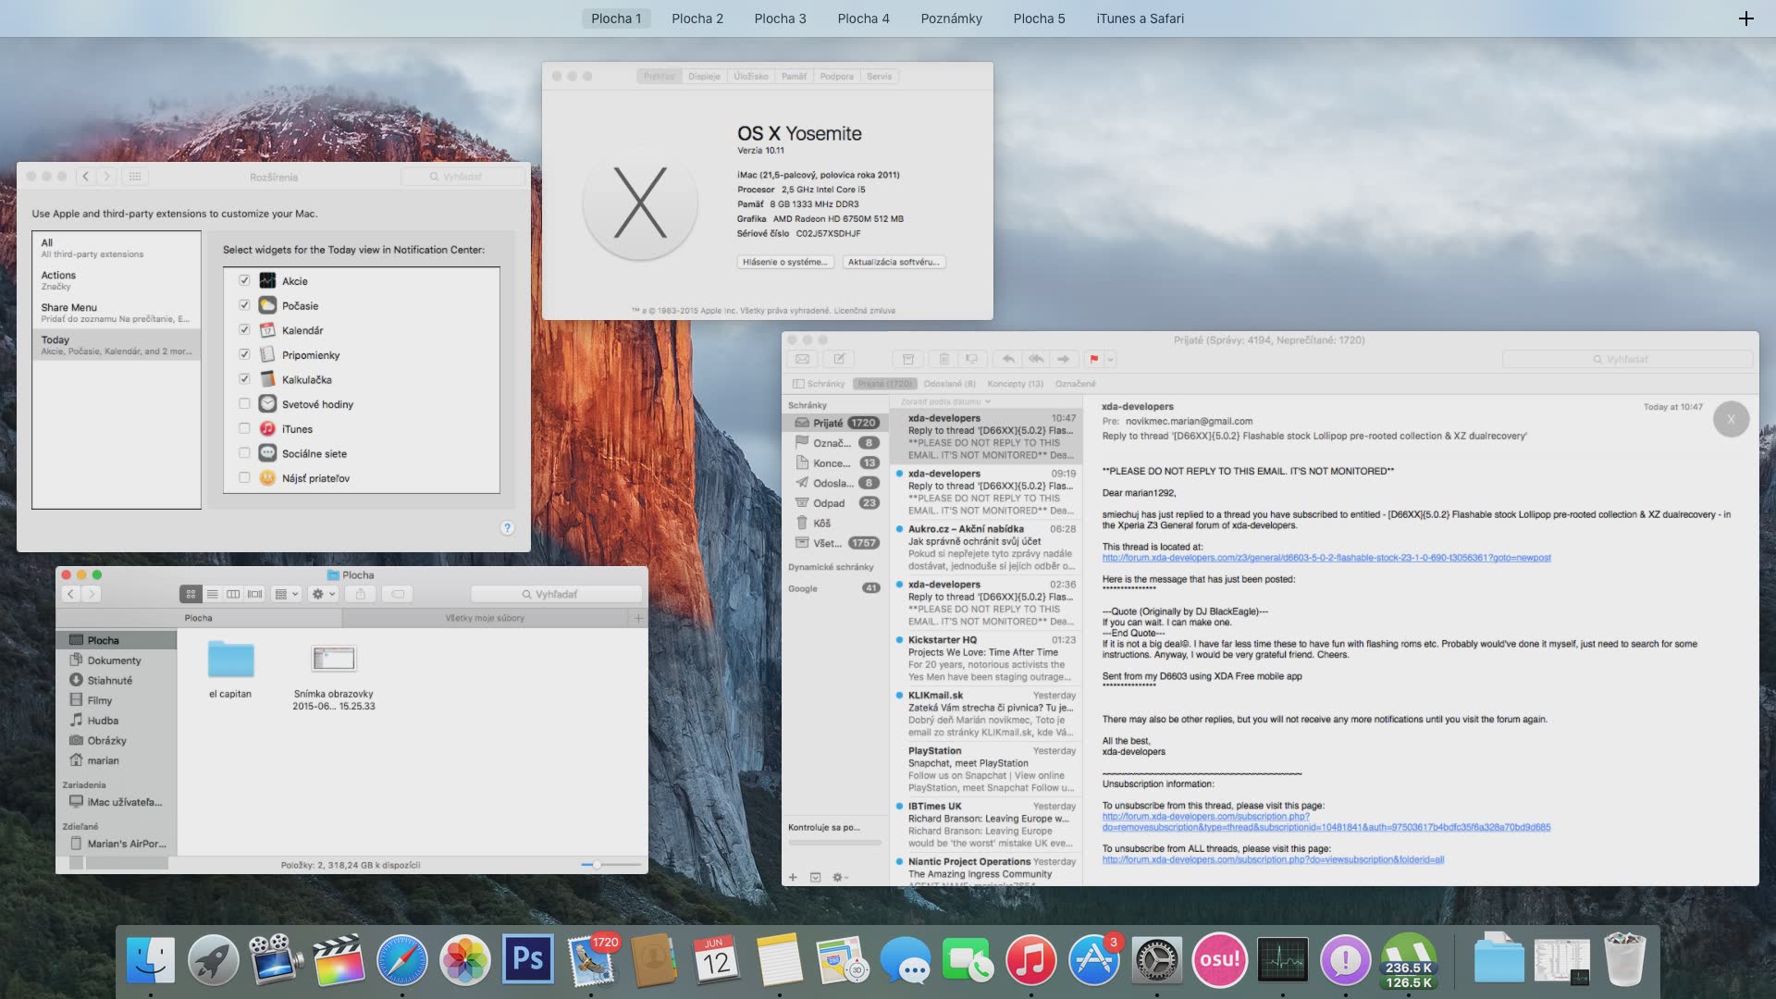Uncheck the Akcie widget checkbox
Screen dimensions: 1776x999
tap(244, 280)
